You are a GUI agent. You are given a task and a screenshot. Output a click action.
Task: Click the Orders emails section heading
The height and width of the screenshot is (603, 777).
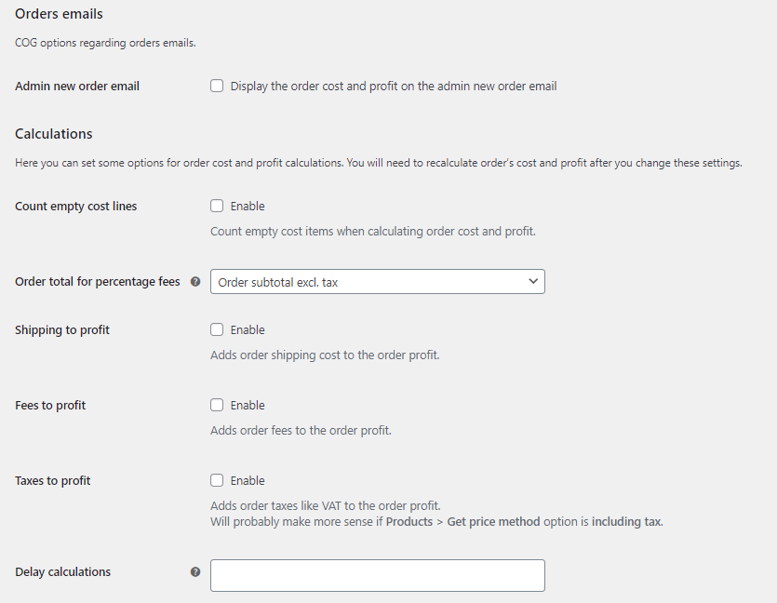59,14
